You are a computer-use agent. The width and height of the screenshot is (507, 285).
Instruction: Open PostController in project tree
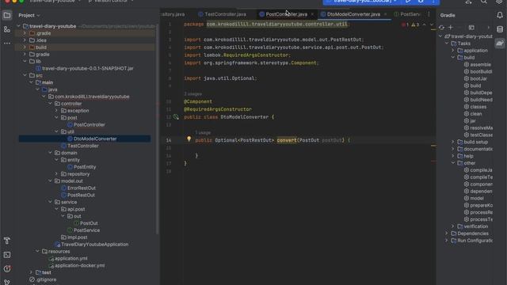point(86,125)
